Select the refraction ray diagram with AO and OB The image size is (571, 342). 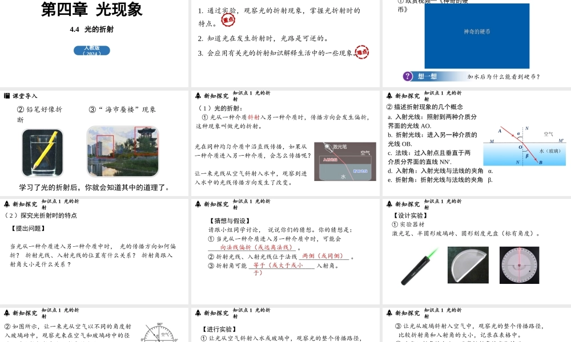[524, 146]
